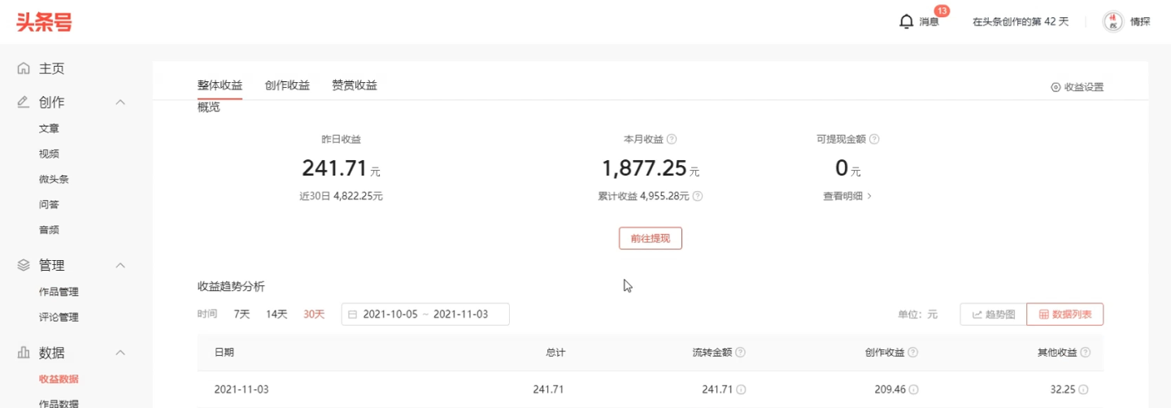
Task: Open 视频 in the sidebar
Action: [49, 154]
